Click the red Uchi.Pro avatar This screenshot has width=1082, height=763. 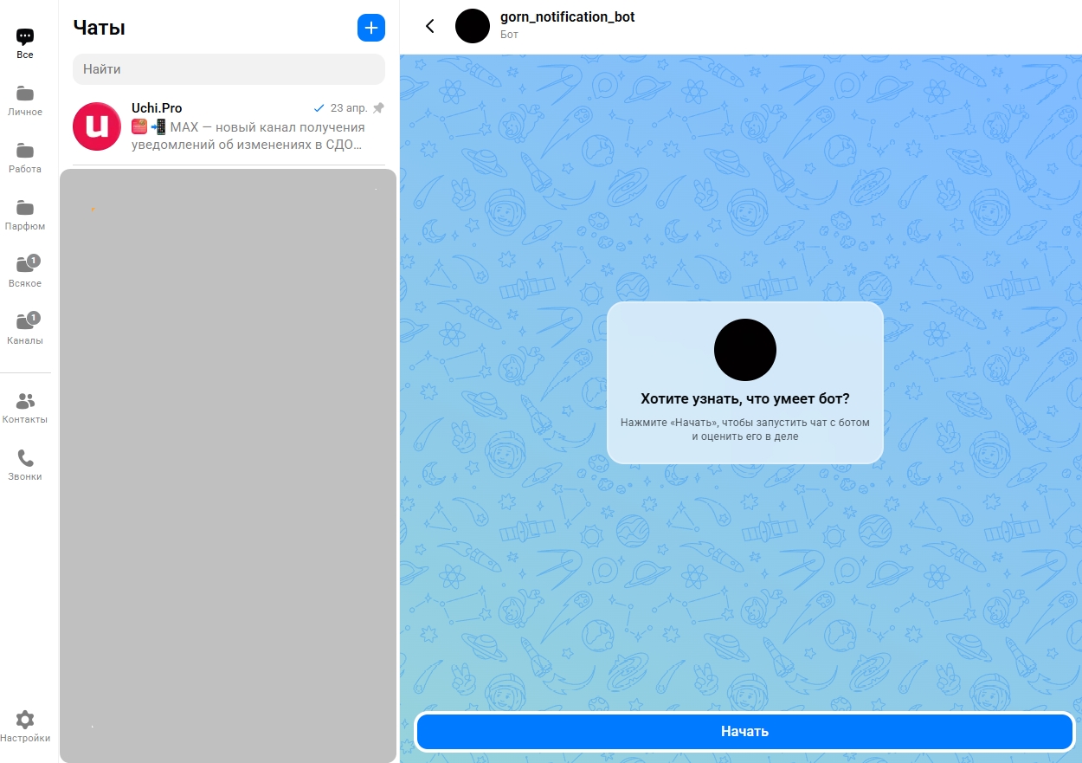pyautogui.click(x=97, y=126)
